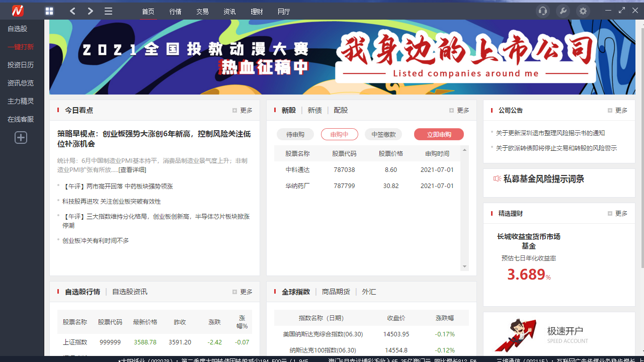Viewport: 644px width, 362px height.
Task: Click the wrench toolbox icon
Action: [562, 11]
